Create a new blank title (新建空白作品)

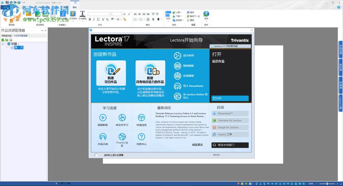[111, 73]
